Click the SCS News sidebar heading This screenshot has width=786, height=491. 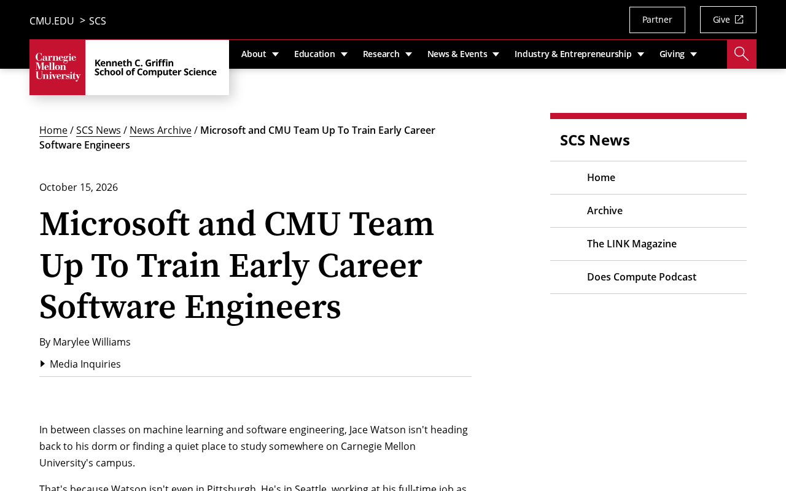595,140
